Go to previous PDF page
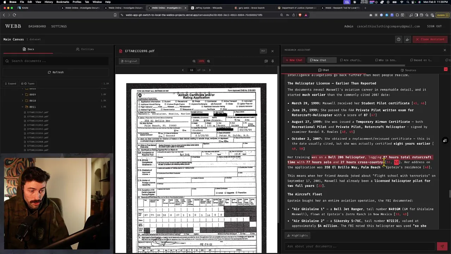 click(x=183, y=70)
